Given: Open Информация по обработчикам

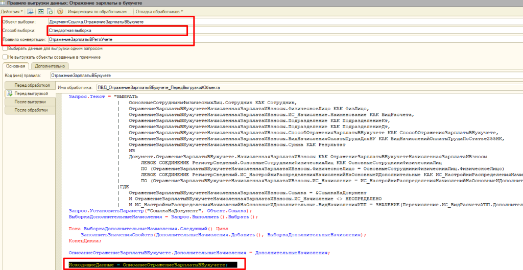Looking at the screenshot, I should tap(99, 11).
